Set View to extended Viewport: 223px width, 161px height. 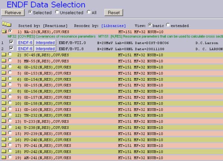(x=168, y=25)
